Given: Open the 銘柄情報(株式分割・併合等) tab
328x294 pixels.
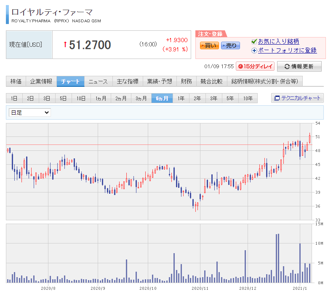Looking at the screenshot, I should point(265,81).
